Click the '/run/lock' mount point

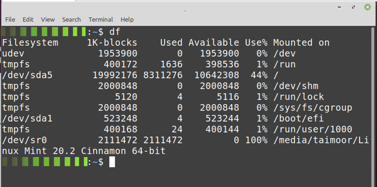pos(298,97)
